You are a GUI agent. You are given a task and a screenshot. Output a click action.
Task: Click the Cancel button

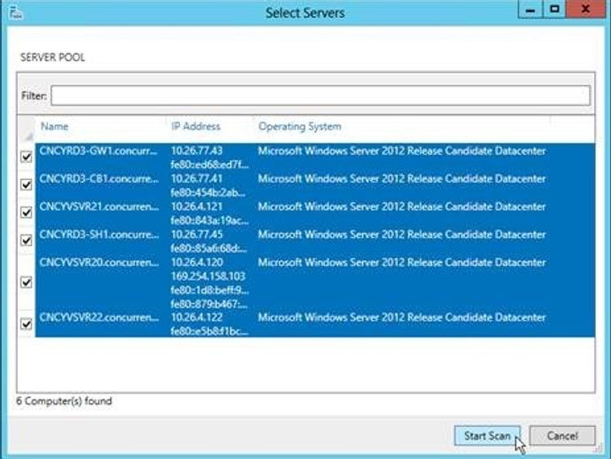(x=562, y=436)
